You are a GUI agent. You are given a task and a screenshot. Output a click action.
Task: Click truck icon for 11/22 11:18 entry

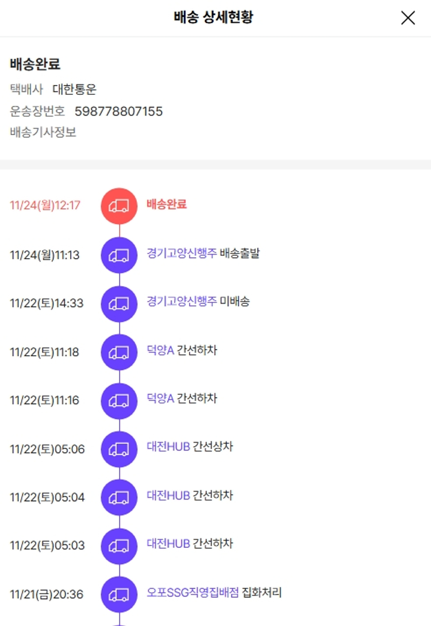tap(119, 352)
